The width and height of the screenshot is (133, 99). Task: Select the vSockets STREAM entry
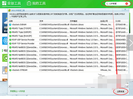[20, 70]
